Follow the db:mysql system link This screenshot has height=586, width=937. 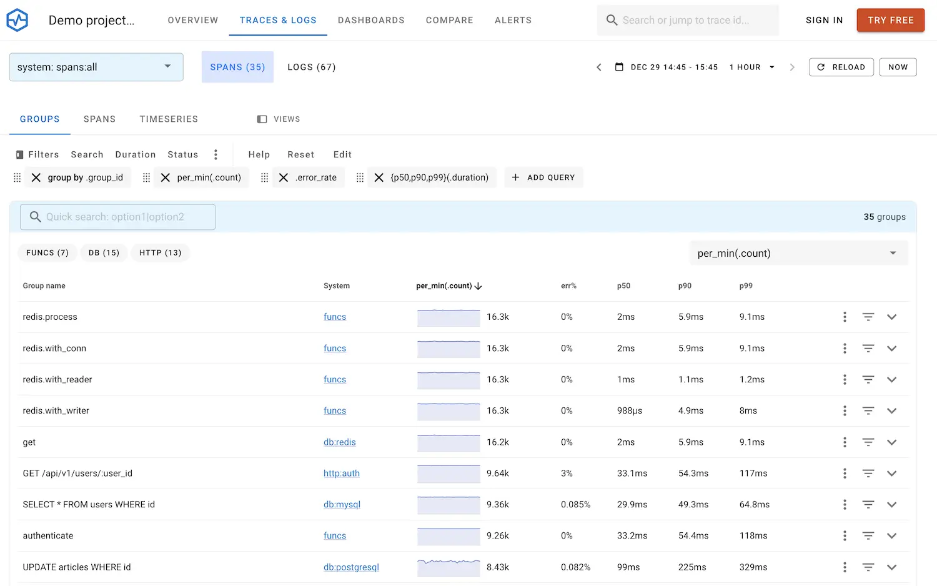(x=342, y=505)
